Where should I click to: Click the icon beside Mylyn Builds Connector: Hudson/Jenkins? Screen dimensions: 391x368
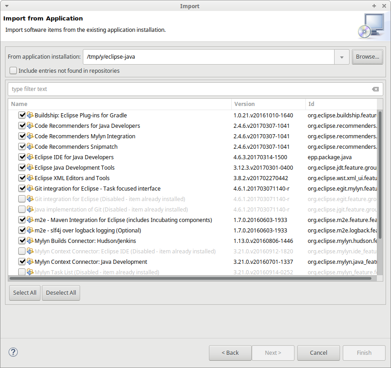click(x=30, y=241)
